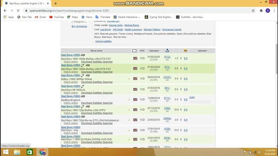278x156 pixels.
Task: Open the 6.9 rating link in the first row
Action: coord(185,58)
